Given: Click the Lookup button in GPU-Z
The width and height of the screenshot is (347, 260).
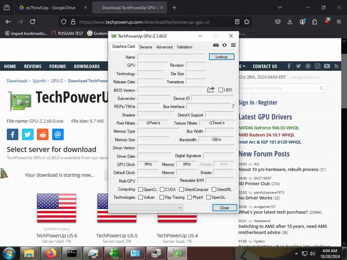Looking at the screenshot, I should 222,57.
